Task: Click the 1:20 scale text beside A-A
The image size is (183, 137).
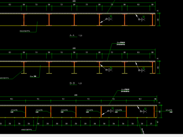Action: (80, 36)
